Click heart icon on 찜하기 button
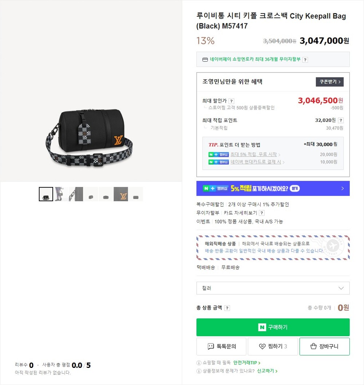364x385 pixels. click(x=262, y=346)
